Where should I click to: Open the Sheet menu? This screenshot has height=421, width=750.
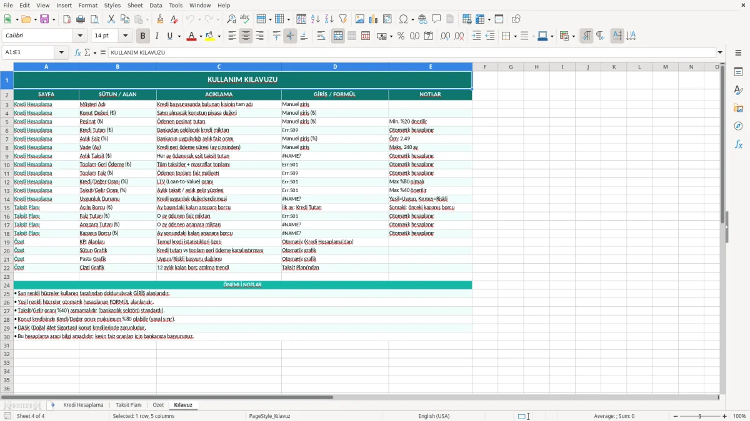(x=135, y=5)
